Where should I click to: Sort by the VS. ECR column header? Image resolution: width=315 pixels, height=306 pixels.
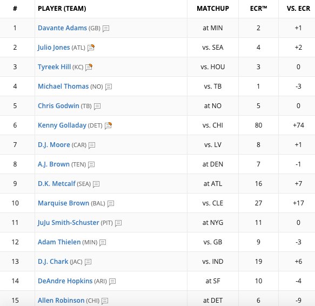click(x=298, y=9)
